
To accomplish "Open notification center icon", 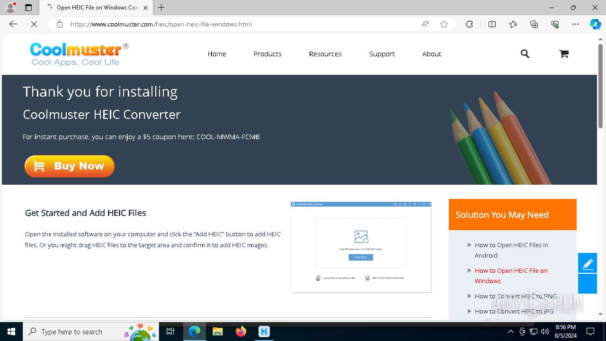I will 590,332.
